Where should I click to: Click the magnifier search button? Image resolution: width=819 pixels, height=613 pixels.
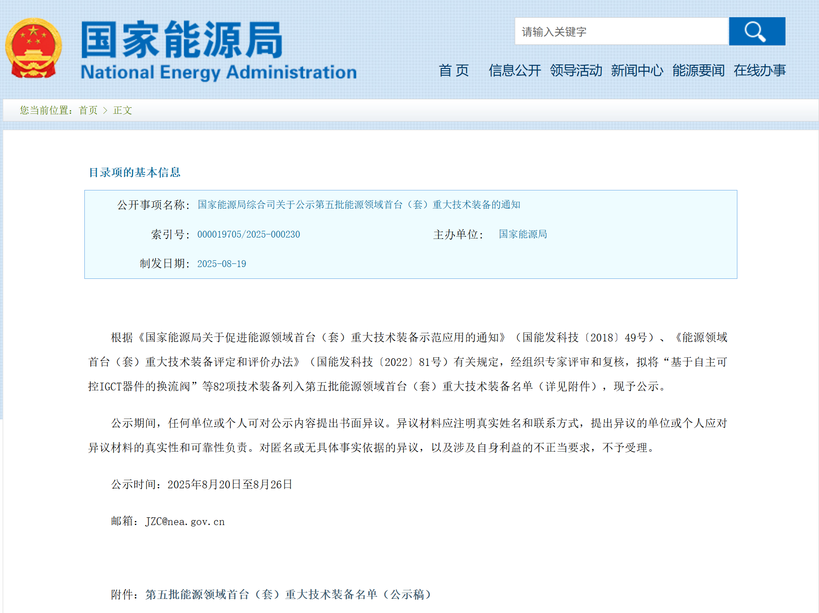point(756,31)
